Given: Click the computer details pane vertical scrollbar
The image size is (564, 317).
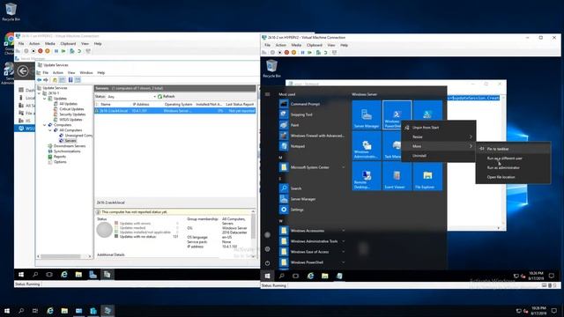Looking at the screenshot, I should pyautogui.click(x=254, y=233).
